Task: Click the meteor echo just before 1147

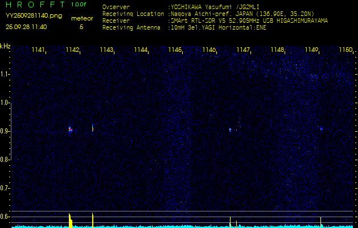Action: [x=231, y=129]
